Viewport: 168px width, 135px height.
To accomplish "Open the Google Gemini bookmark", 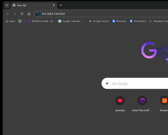I will click(x=99, y=21).
